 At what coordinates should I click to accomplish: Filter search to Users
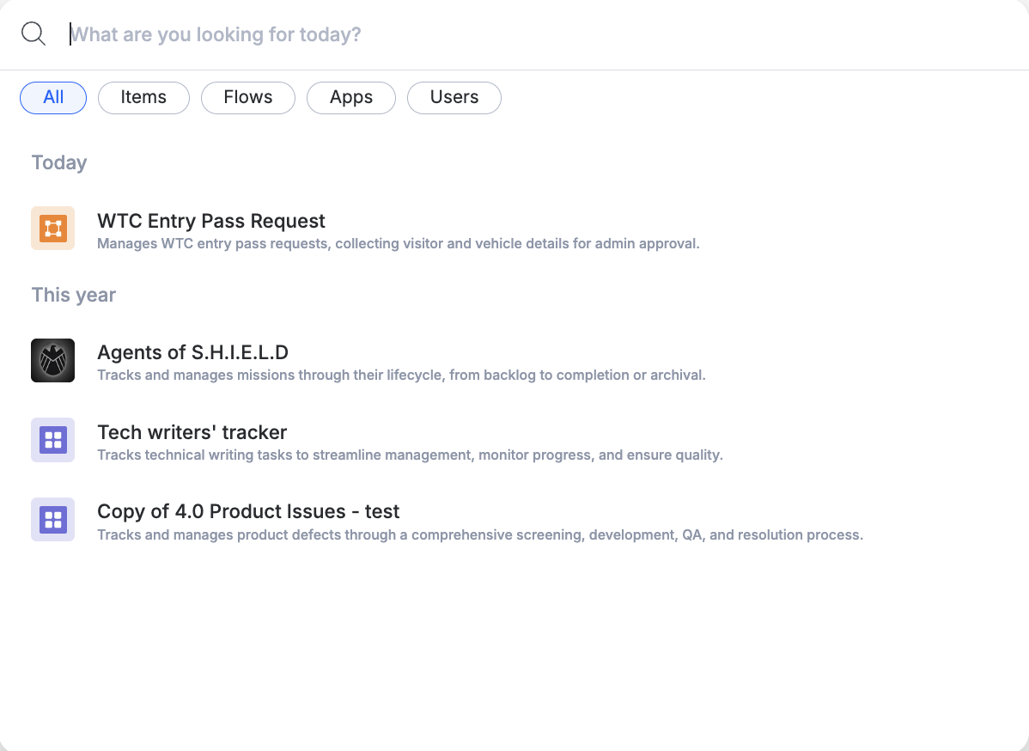454,98
